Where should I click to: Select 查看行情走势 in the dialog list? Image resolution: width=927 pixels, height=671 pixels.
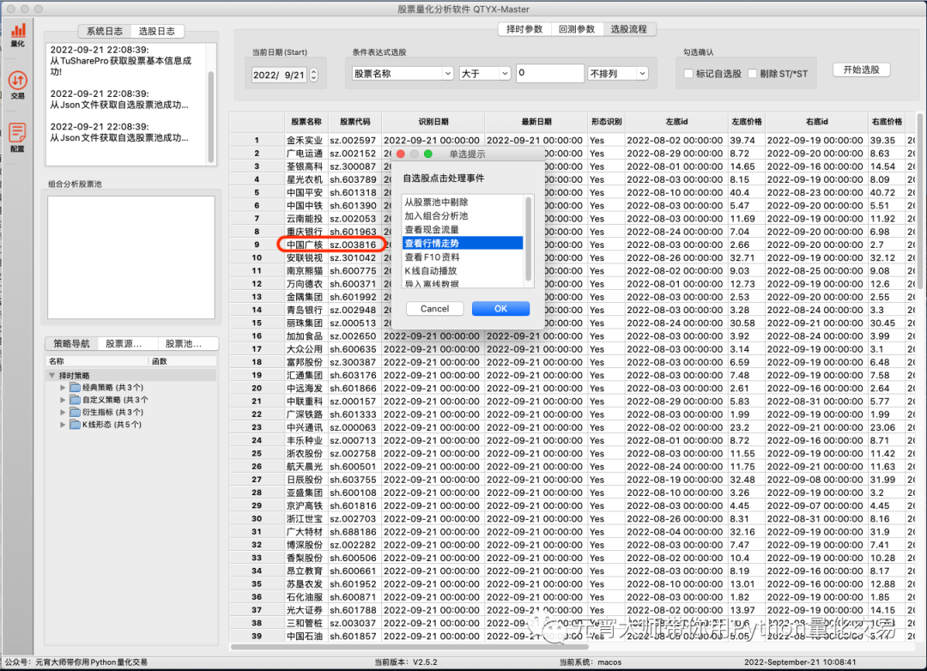463,243
